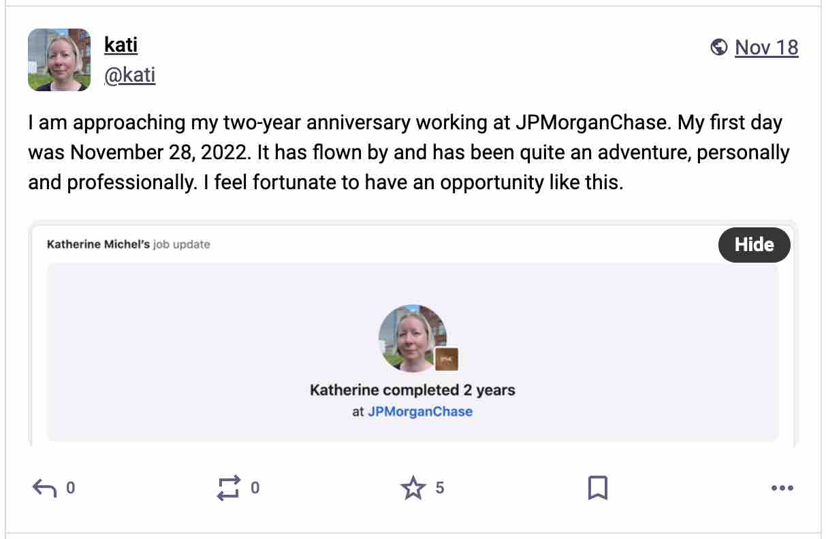Click the boost count beside repeat icon
This screenshot has height=539, width=826.
(x=255, y=488)
